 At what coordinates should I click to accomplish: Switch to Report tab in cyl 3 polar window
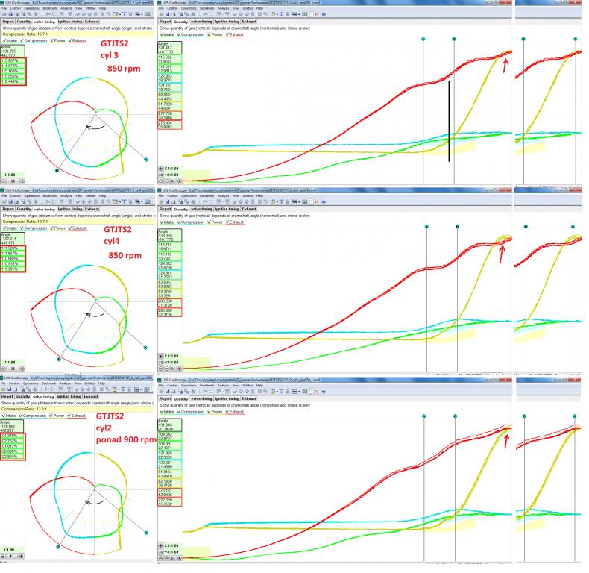tap(8, 22)
